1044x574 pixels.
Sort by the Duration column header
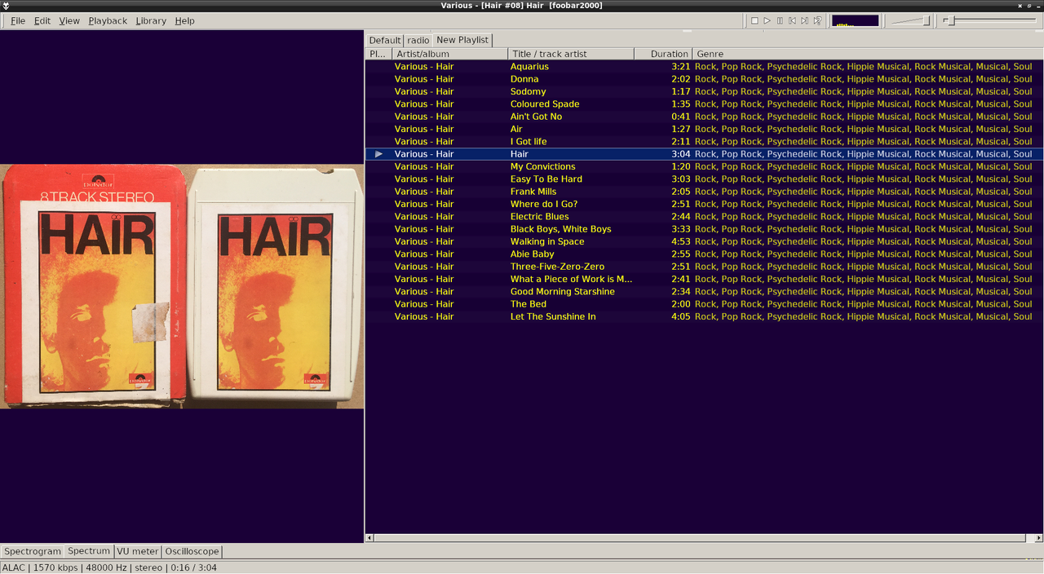[663, 54]
